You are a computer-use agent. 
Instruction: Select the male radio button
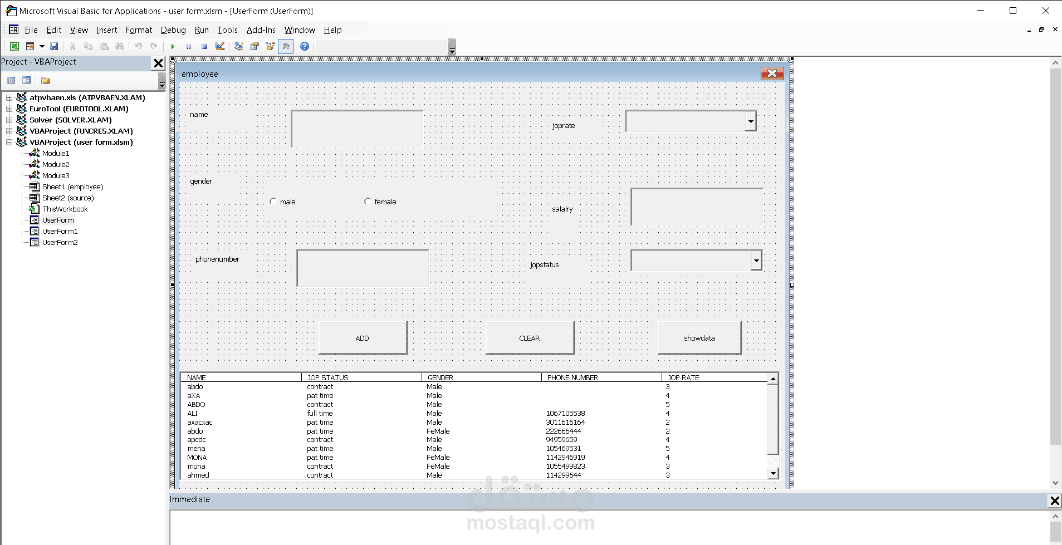pyautogui.click(x=273, y=202)
